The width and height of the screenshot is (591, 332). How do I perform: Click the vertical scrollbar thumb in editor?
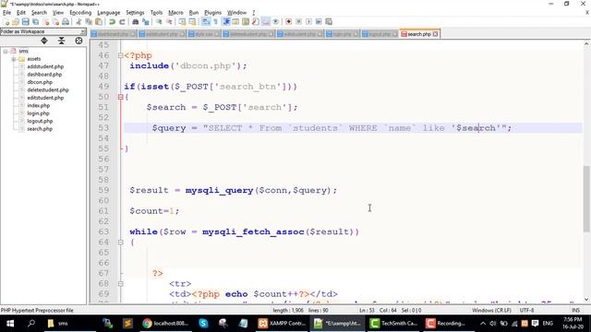click(x=586, y=199)
